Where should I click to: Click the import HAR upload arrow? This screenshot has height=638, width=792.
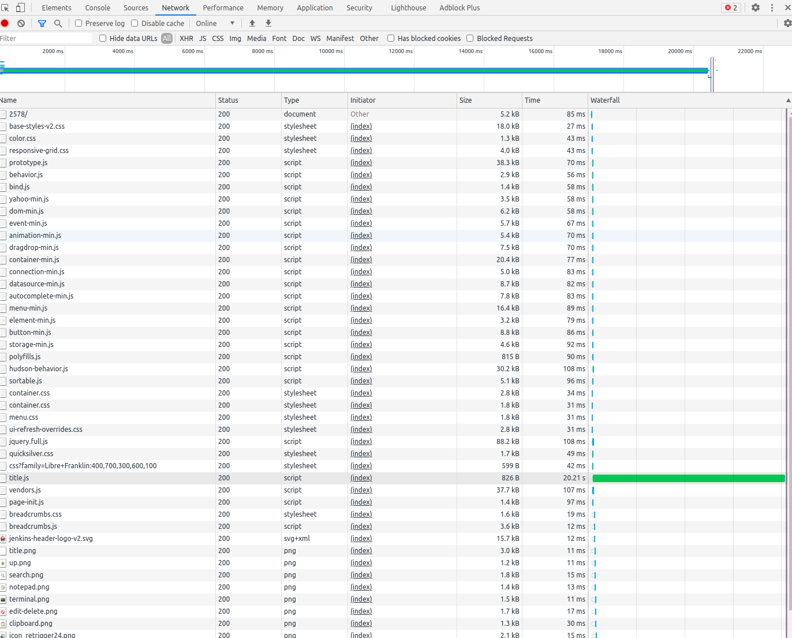pos(252,23)
